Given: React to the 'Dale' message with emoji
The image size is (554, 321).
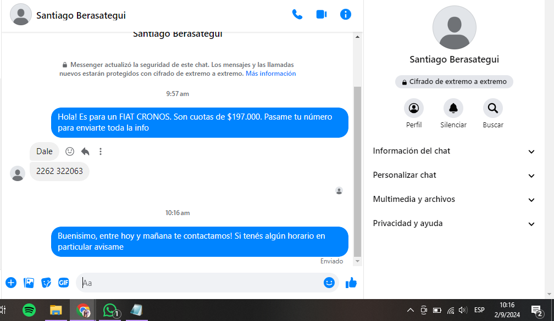Looking at the screenshot, I should point(70,151).
